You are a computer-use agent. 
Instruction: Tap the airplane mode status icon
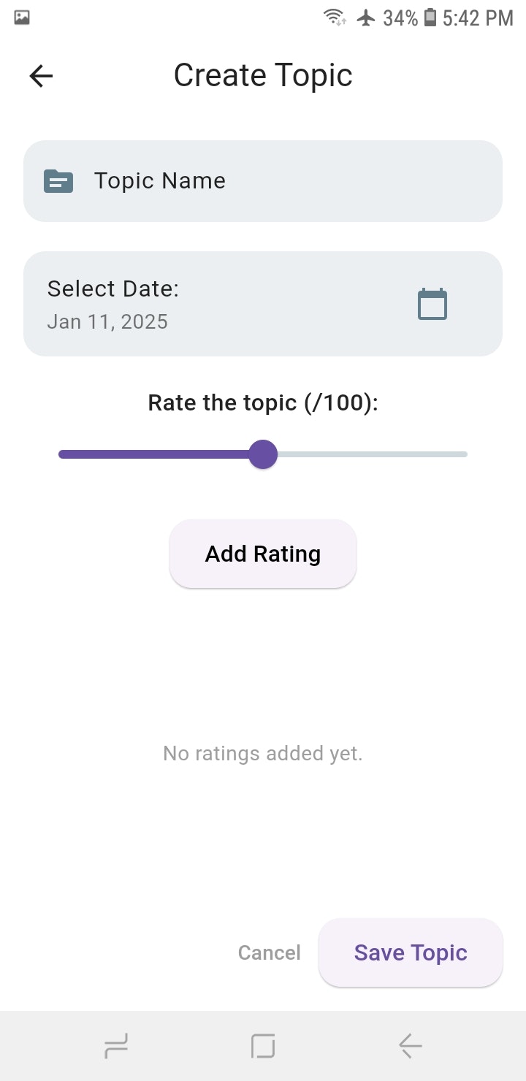tap(365, 18)
